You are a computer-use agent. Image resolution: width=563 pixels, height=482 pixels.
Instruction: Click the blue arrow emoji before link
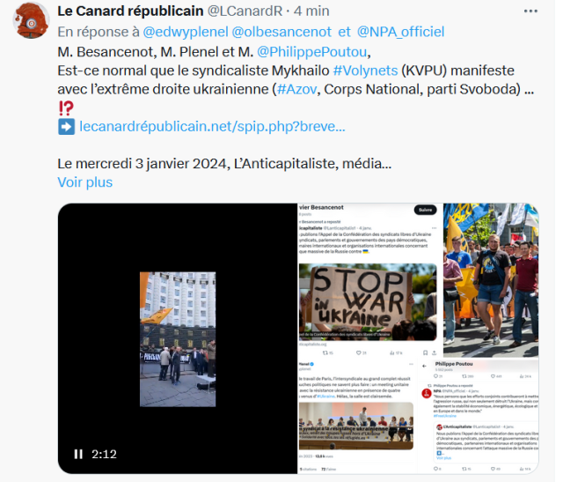click(x=67, y=127)
